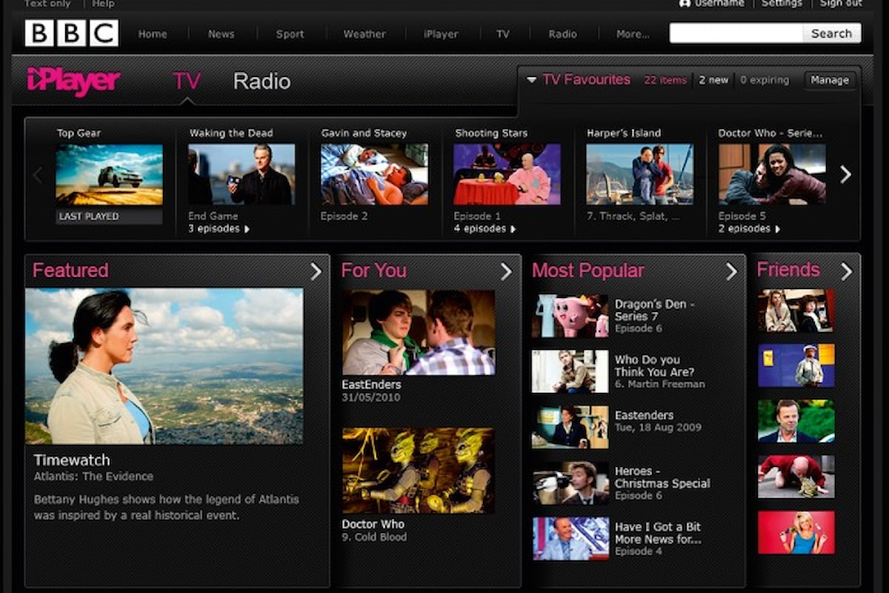This screenshot has width=889, height=593.
Task: Open Weather in BBC navigation
Action: tap(364, 34)
